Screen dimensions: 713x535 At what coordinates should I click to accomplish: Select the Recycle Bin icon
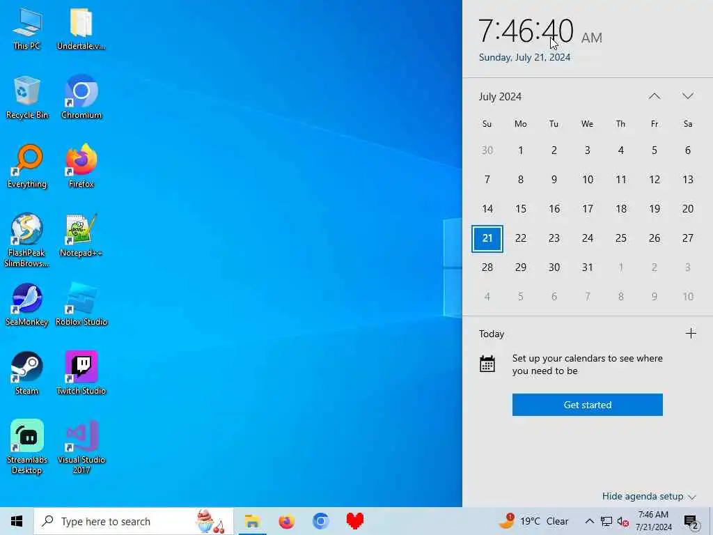pos(27,98)
